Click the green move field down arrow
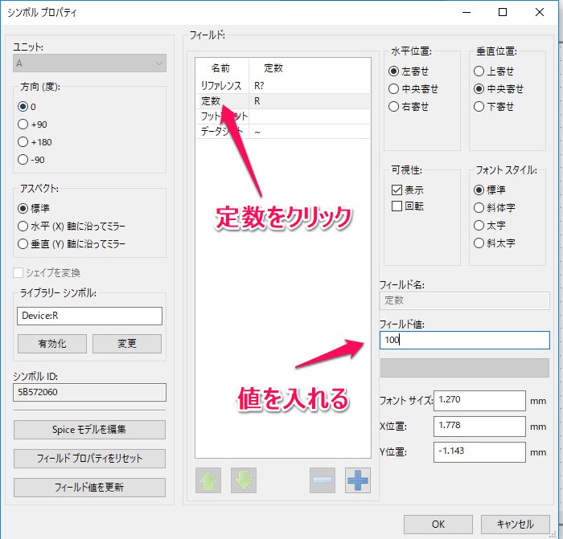 tap(244, 480)
